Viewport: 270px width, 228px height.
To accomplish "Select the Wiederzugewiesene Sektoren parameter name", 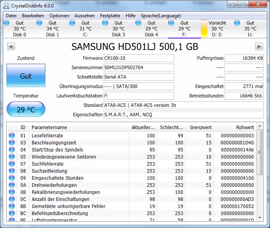I will 64,157.
